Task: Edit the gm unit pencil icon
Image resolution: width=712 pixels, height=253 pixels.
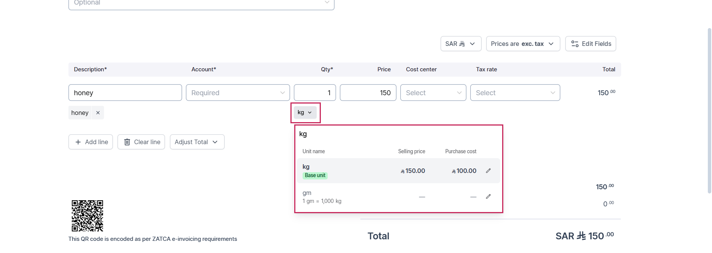Action: pyautogui.click(x=488, y=196)
